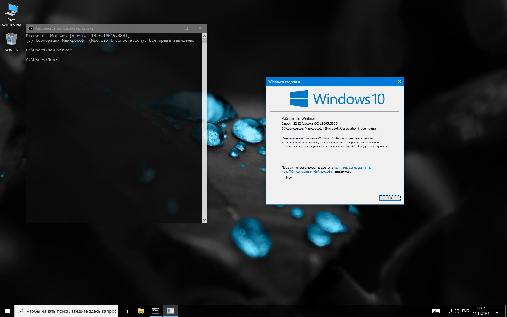This screenshot has width=507, height=317.
Task: Switch the ENG input language indicator
Action: click(x=465, y=311)
